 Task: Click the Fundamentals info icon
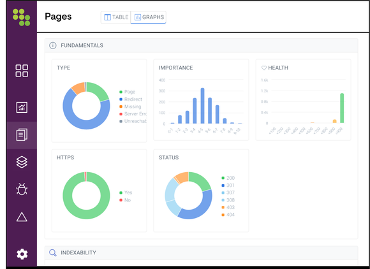52,45
